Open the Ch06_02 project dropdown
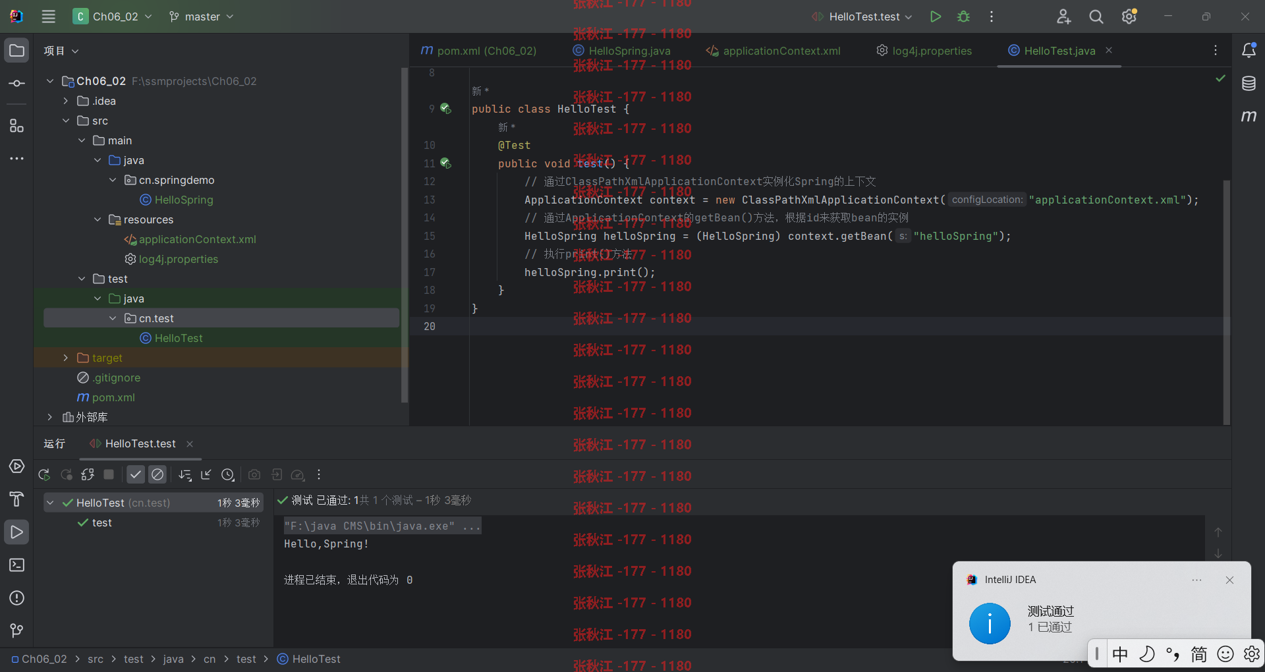Screen dimensions: 1265x672 tap(113, 16)
